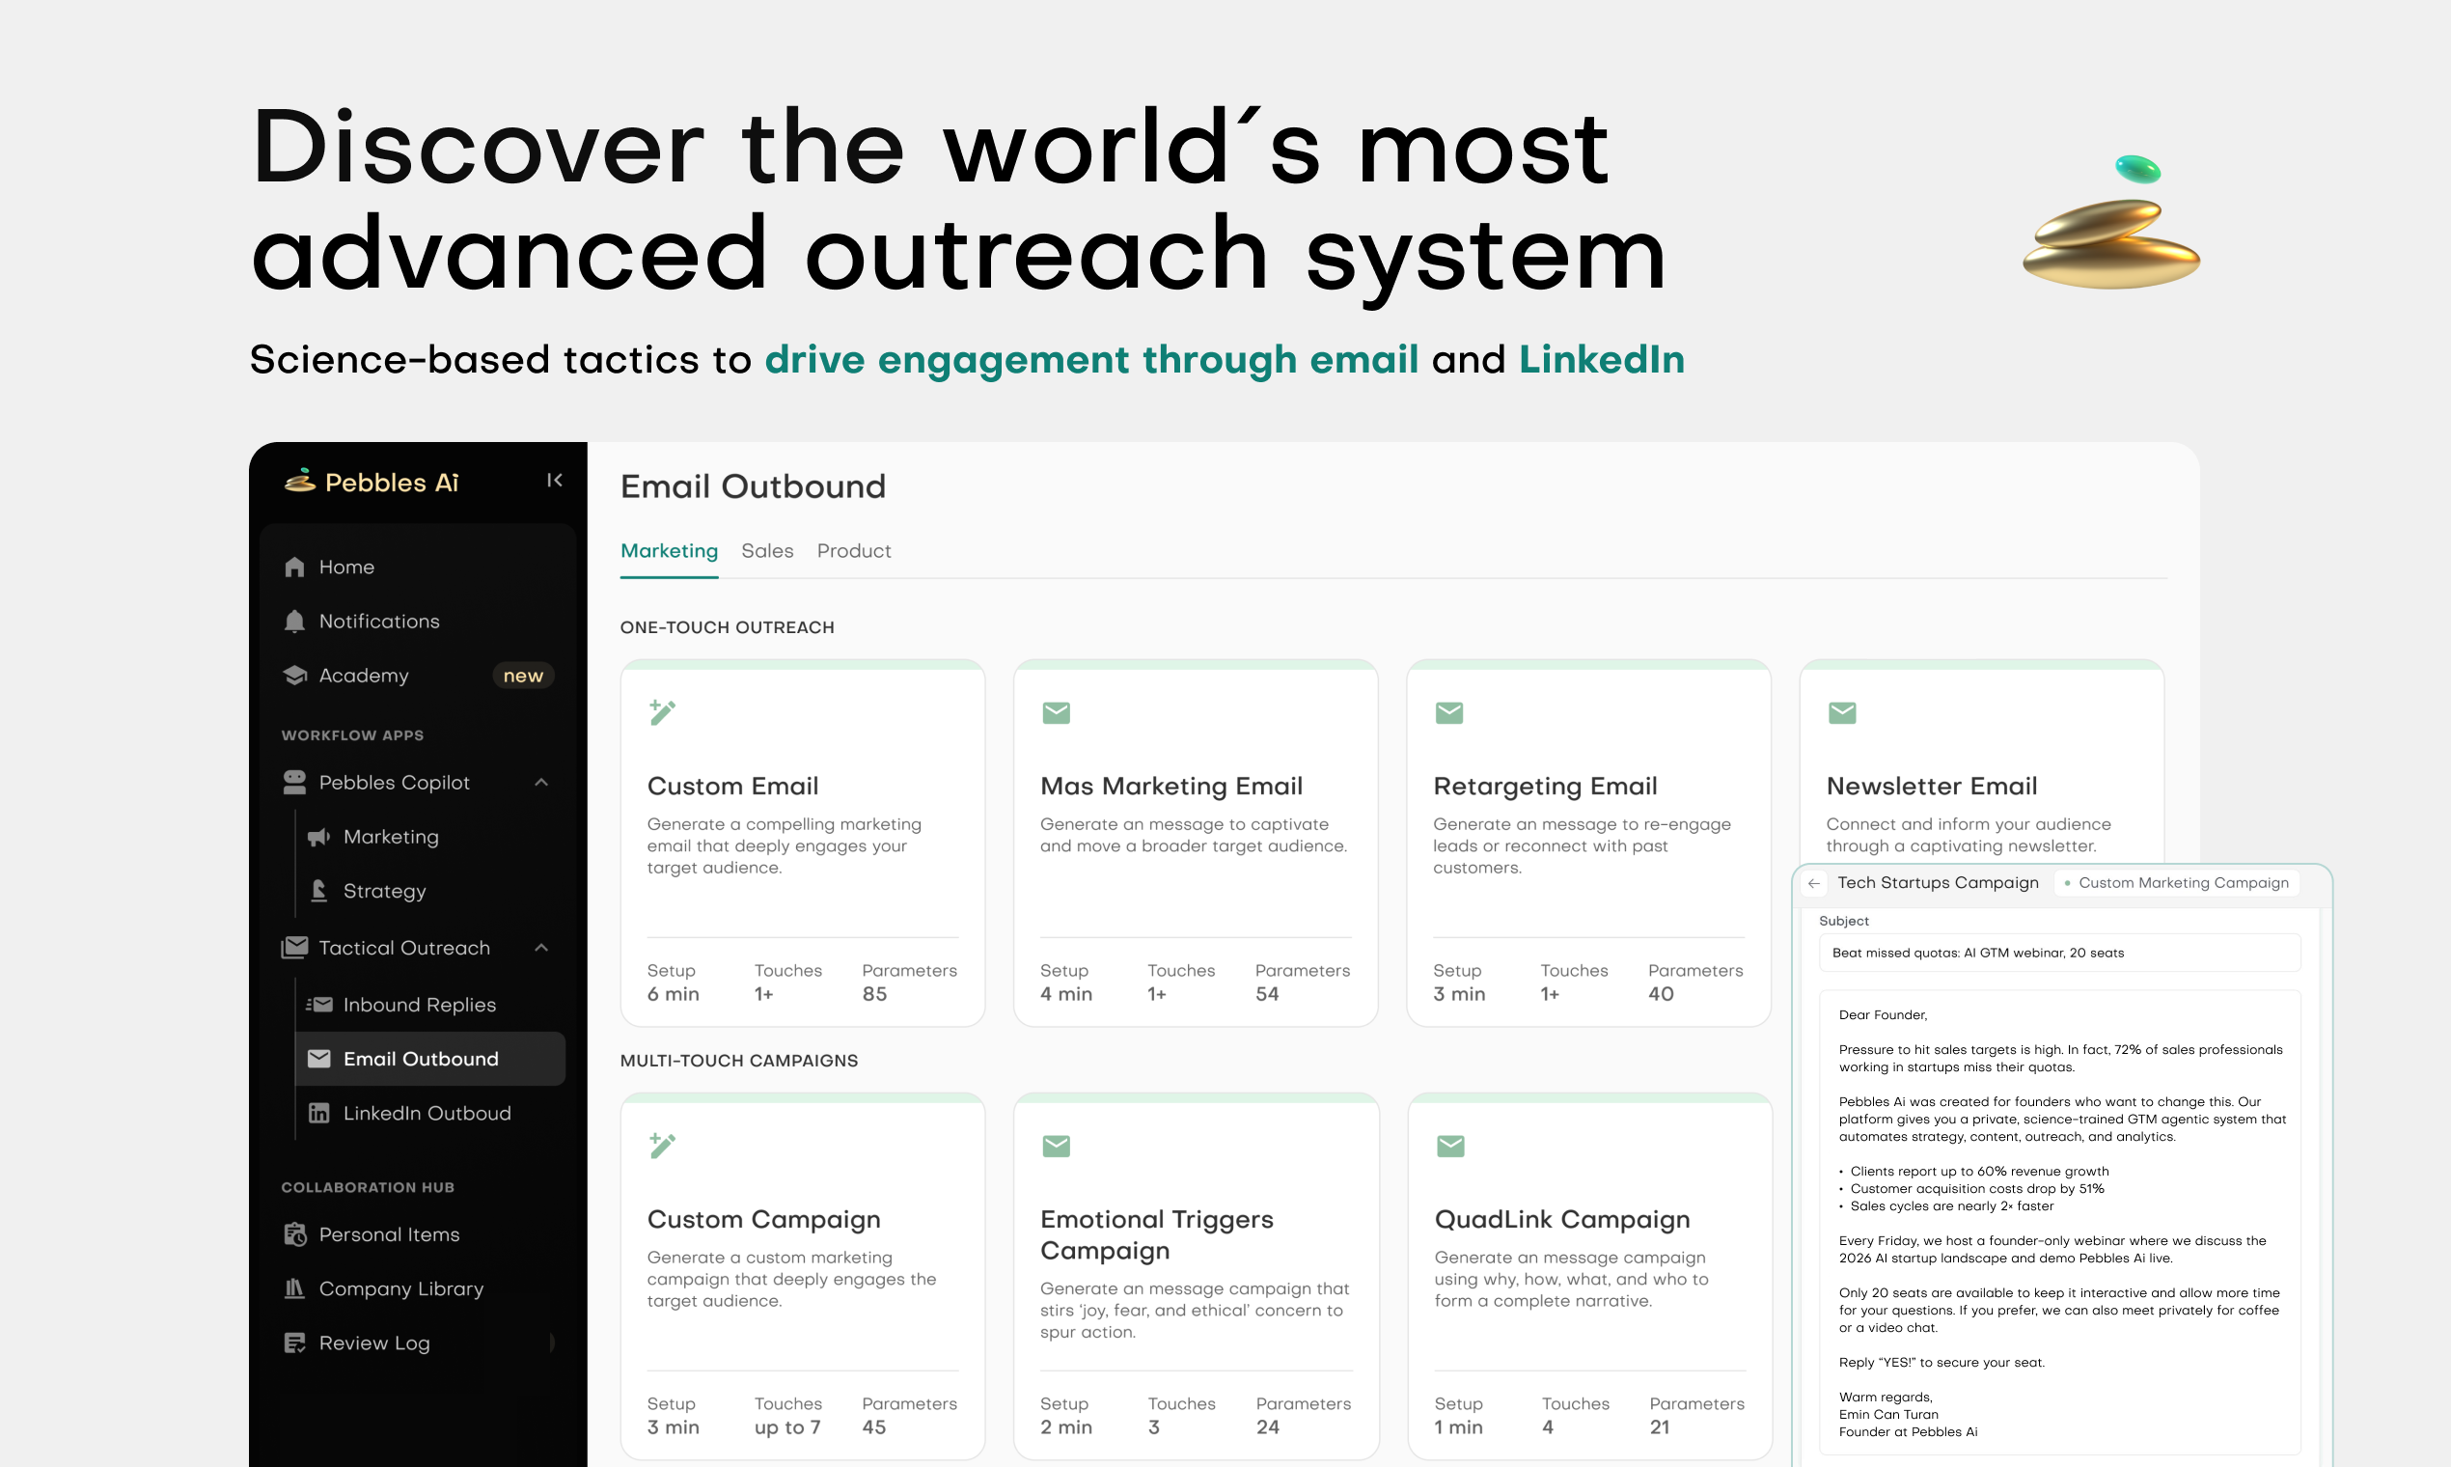Viewport: 2451px width, 1467px height.
Task: Click the Academy graduation cap icon
Action: 294,677
